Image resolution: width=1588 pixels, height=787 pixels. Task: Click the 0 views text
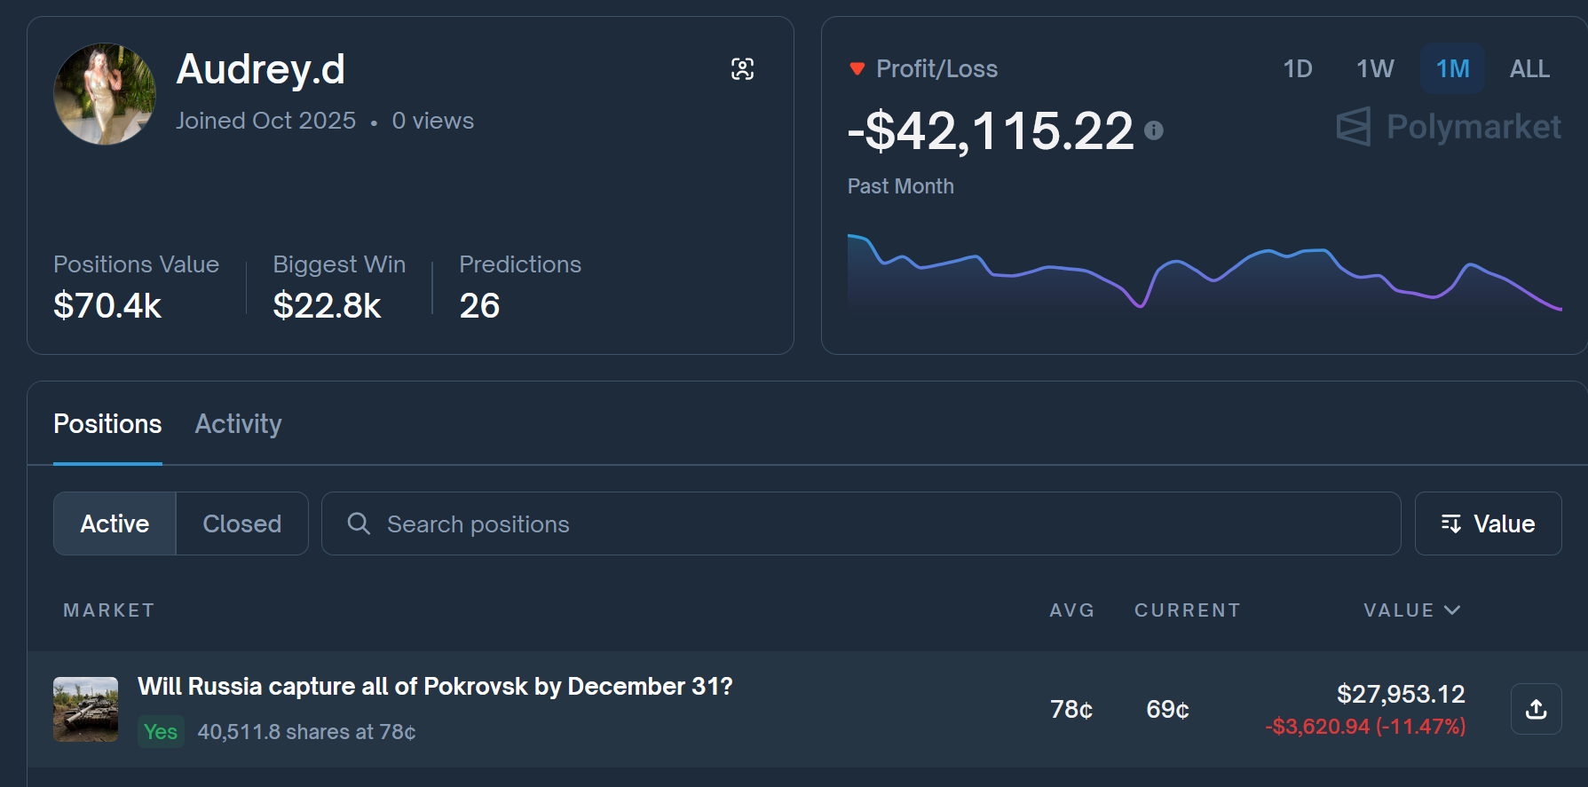(433, 121)
